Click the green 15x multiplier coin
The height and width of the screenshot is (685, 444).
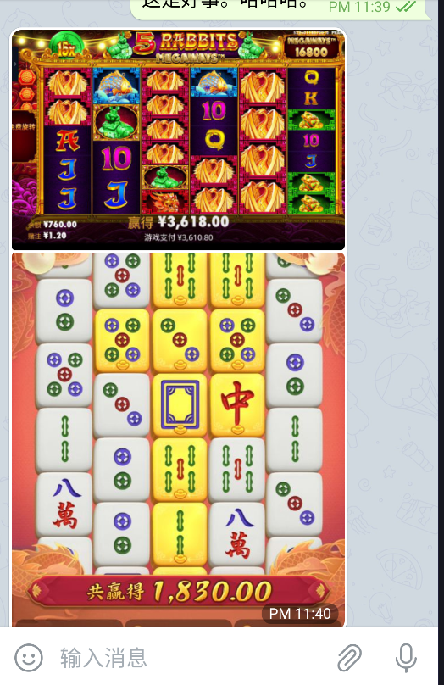[66, 48]
